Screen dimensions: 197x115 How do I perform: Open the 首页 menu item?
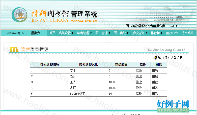(x=52, y=33)
